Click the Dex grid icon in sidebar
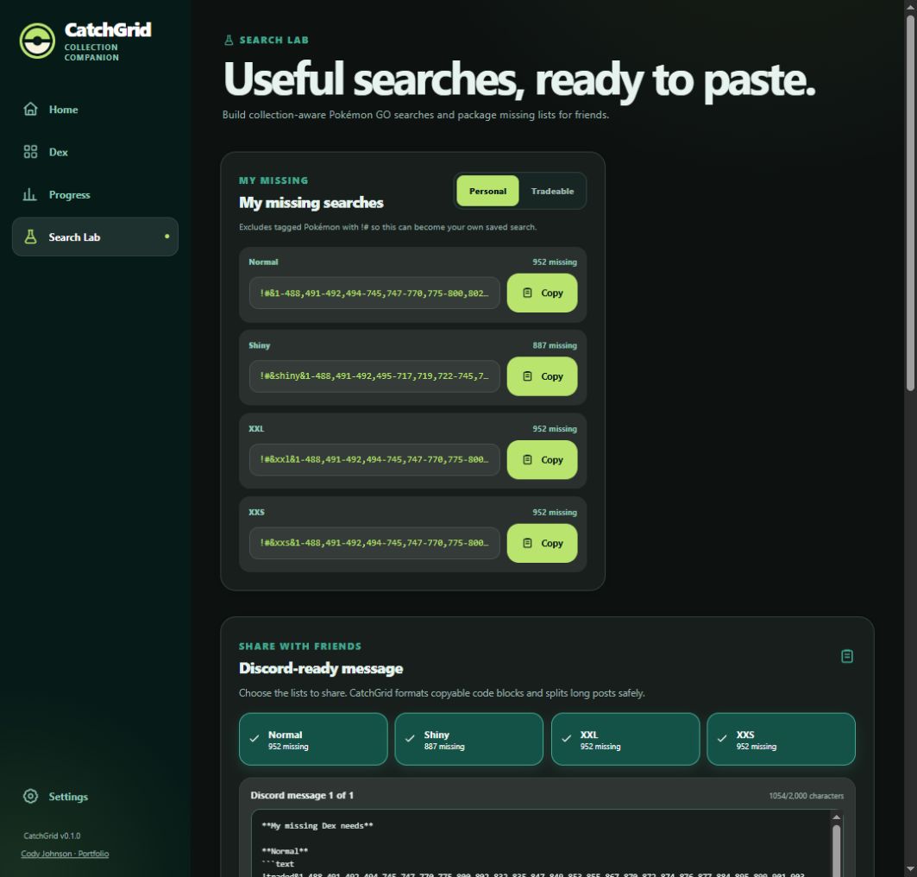Screen dimensions: 917x877 pyautogui.click(x=30, y=152)
